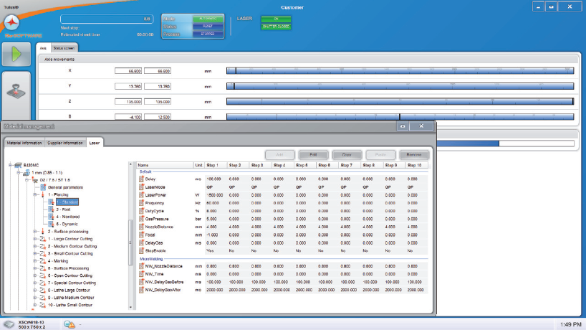Viewport: 586px width, 330px height.
Task: Click the General parameters icon in tree
Action: coord(44,187)
